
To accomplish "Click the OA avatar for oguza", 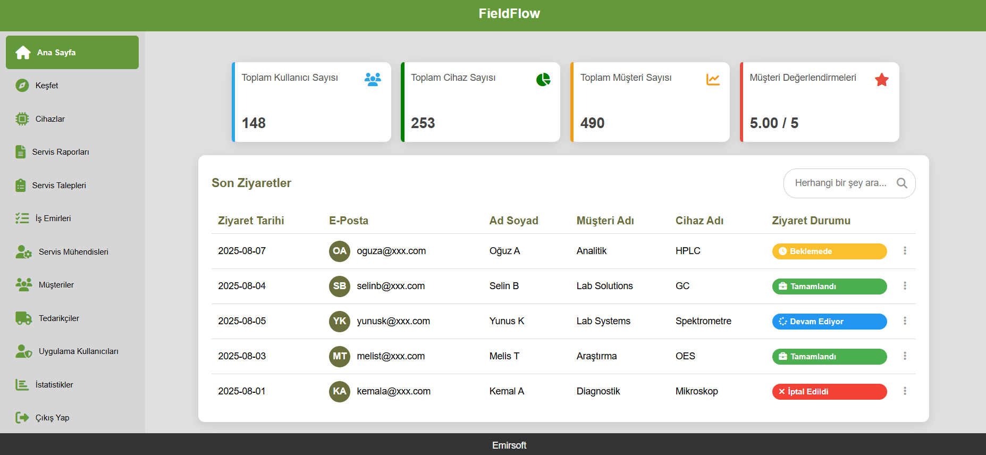I will 339,251.
